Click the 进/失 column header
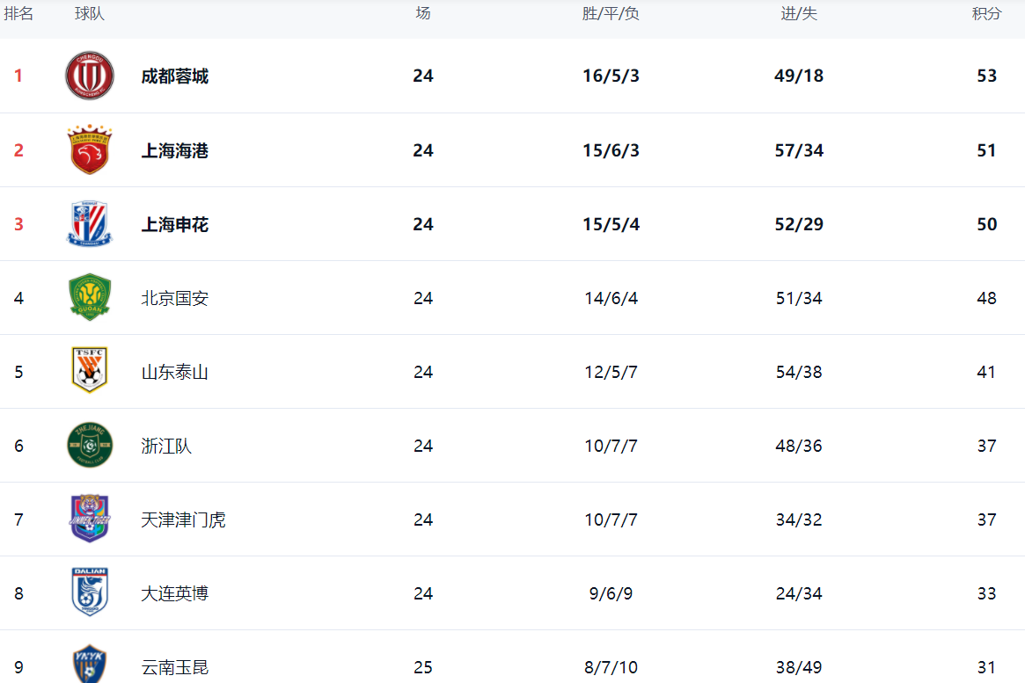 (799, 14)
